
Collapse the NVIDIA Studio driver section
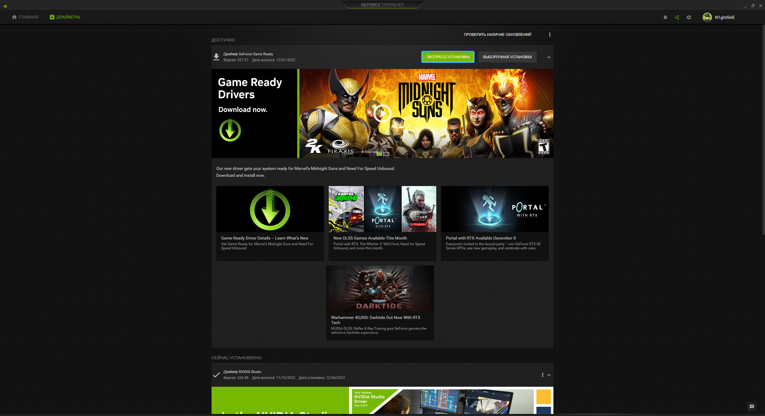[549, 375]
